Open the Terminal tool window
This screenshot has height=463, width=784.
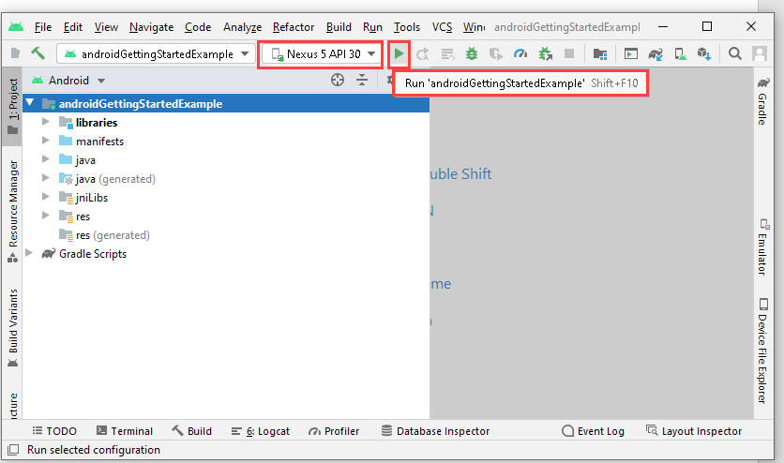coord(125,430)
